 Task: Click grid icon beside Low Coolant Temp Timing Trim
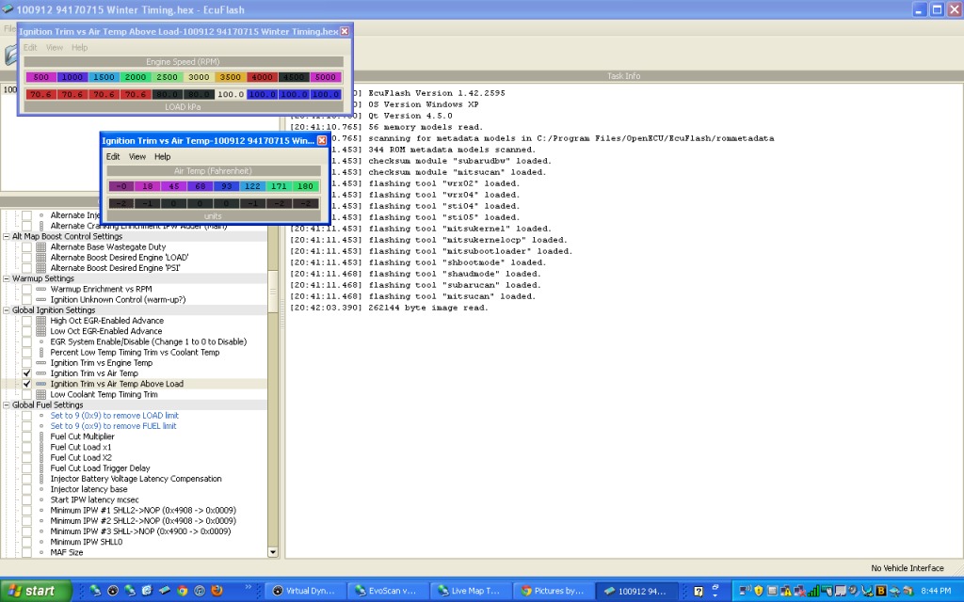pos(41,394)
